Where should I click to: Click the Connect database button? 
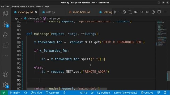tap(53, 93)
